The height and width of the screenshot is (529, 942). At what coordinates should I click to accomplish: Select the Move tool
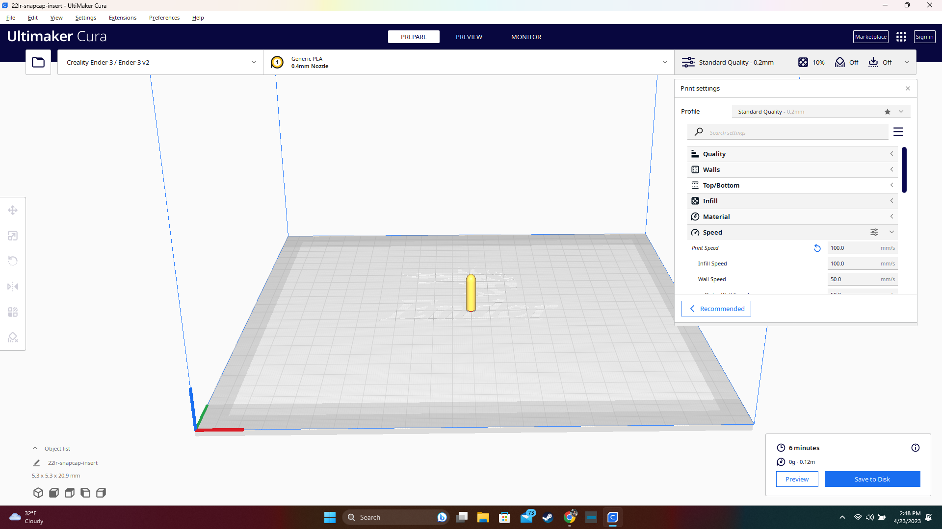click(13, 211)
